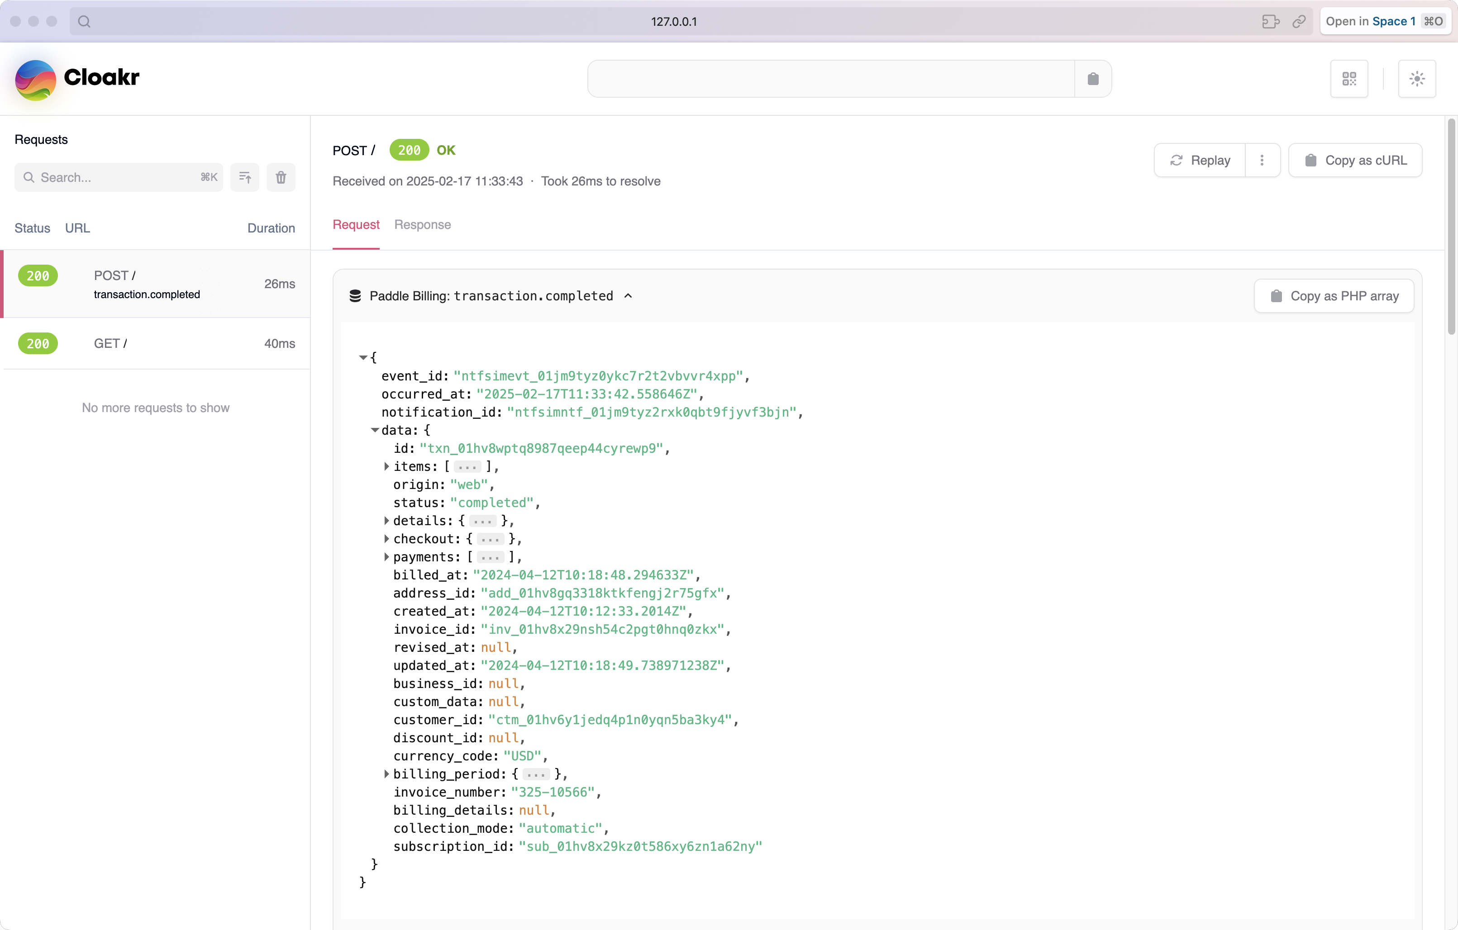This screenshot has width=1458, height=930.
Task: Click the browser extensions icon in address bar
Action: (x=1270, y=21)
